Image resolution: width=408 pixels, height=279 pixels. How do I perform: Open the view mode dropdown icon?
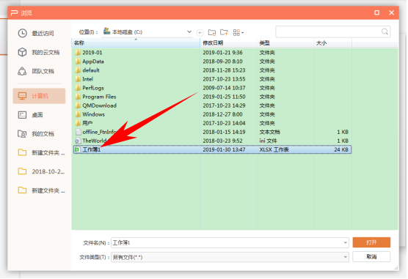[238, 32]
